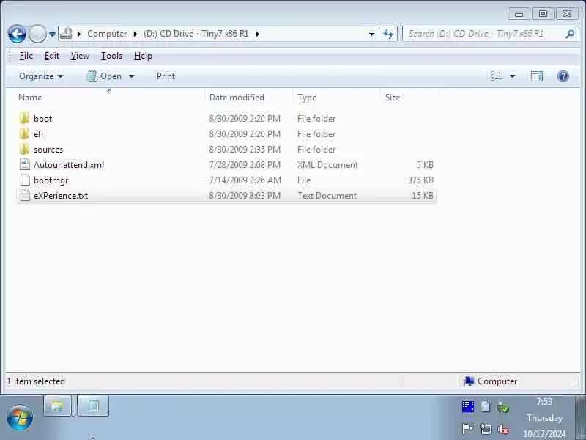Click the eXPerience.txt file name
This screenshot has height=440, width=586.
(x=61, y=195)
